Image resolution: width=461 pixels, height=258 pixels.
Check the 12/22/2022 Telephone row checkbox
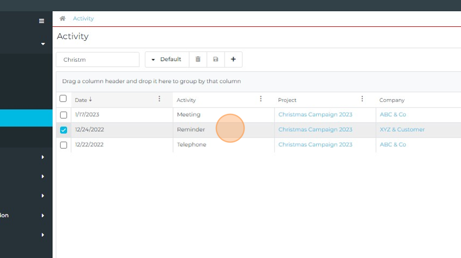(x=63, y=145)
